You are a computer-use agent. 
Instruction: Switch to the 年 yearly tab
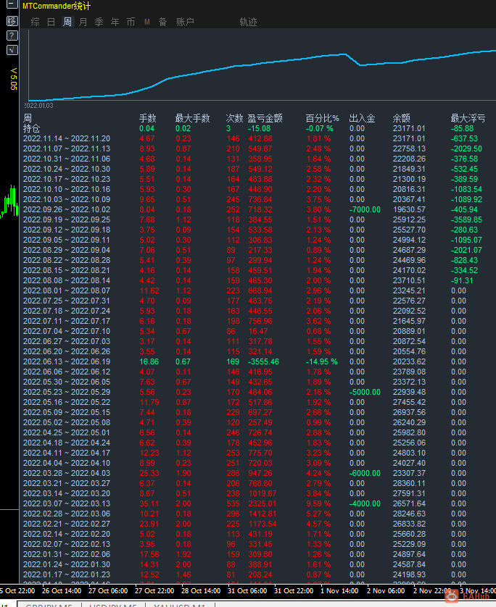[115, 22]
